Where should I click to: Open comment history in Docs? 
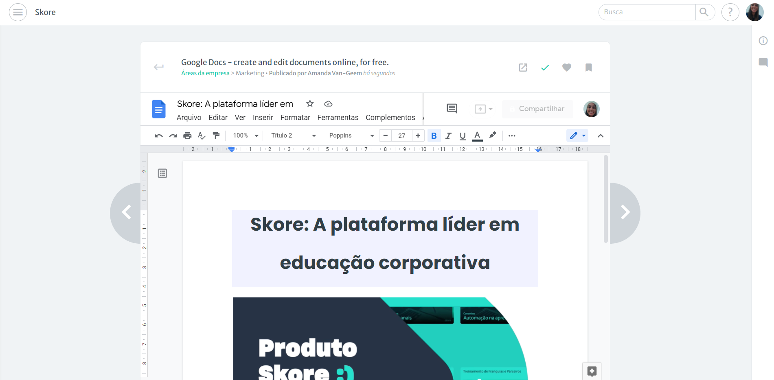(452, 109)
